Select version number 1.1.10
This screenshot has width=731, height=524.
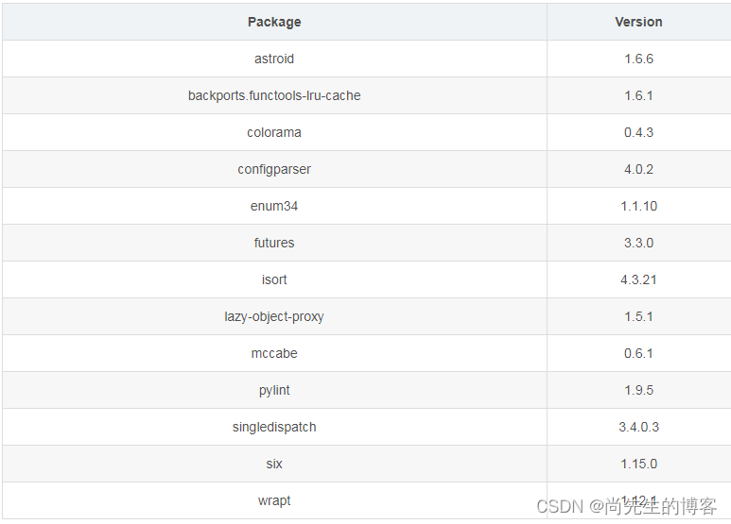pos(638,206)
